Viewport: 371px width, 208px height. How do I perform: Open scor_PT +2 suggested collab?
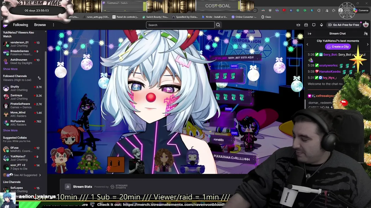(23, 167)
